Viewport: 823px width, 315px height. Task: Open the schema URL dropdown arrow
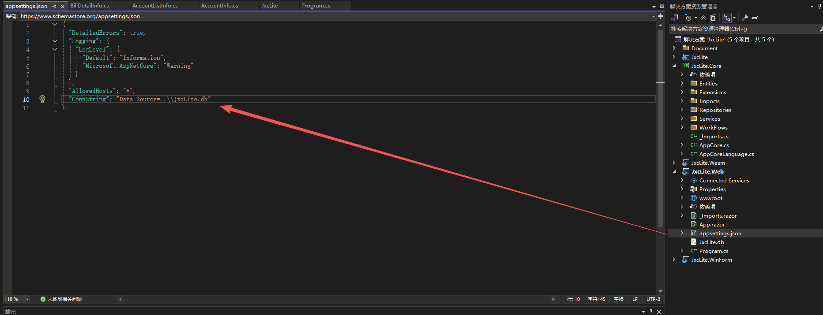point(654,16)
